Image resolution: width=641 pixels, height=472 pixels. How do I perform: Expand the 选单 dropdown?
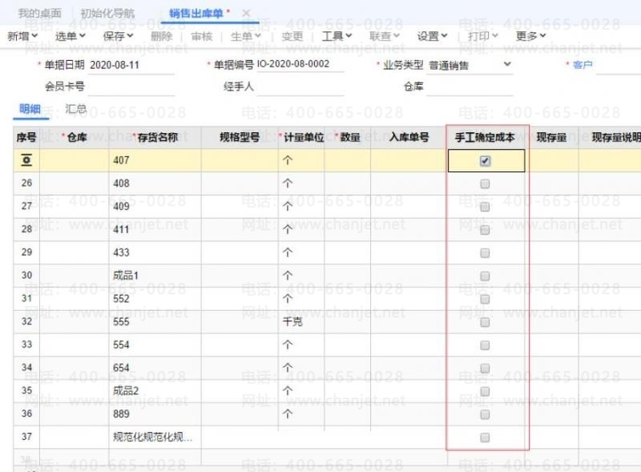click(71, 36)
